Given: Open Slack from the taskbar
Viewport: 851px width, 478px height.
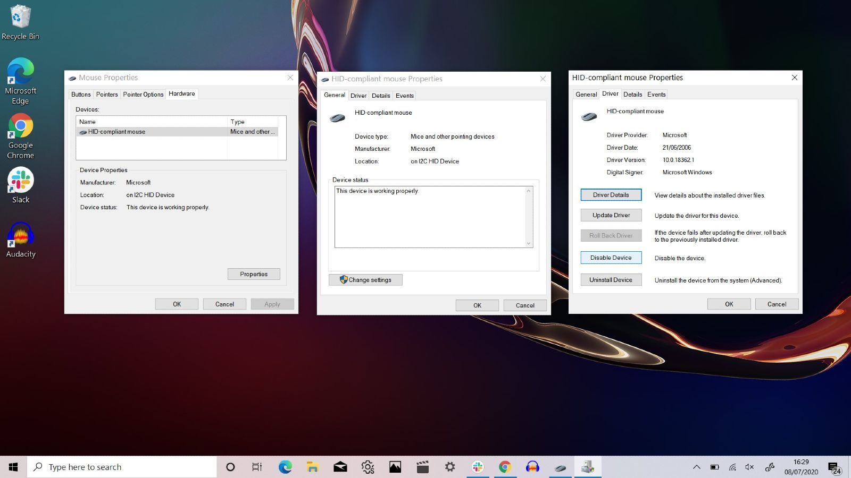Looking at the screenshot, I should pyautogui.click(x=477, y=467).
